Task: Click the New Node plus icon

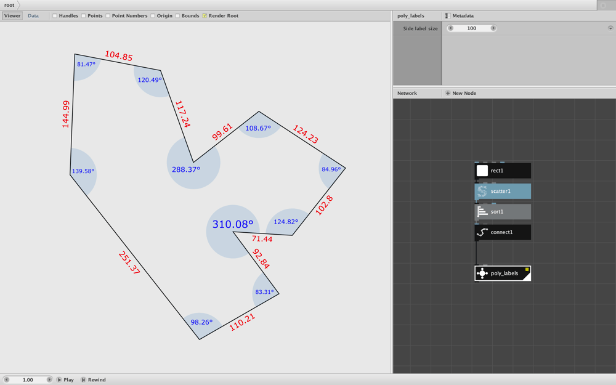Action: tap(447, 93)
